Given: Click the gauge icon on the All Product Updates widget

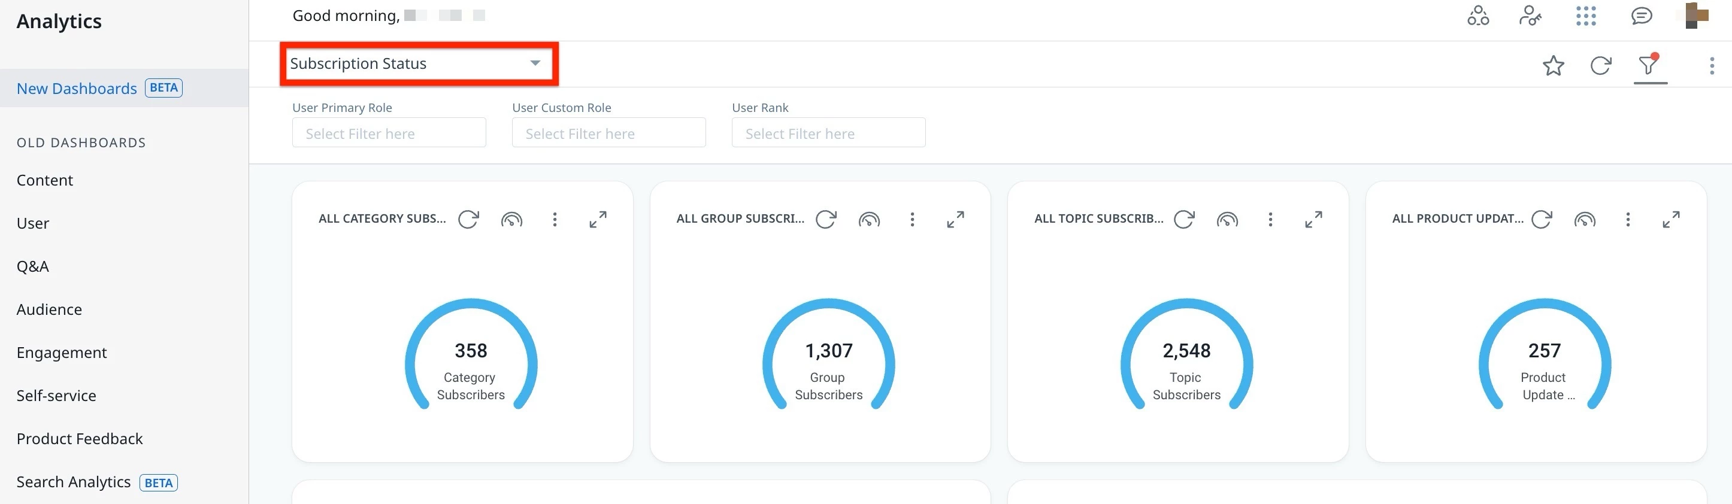Looking at the screenshot, I should point(1585,219).
